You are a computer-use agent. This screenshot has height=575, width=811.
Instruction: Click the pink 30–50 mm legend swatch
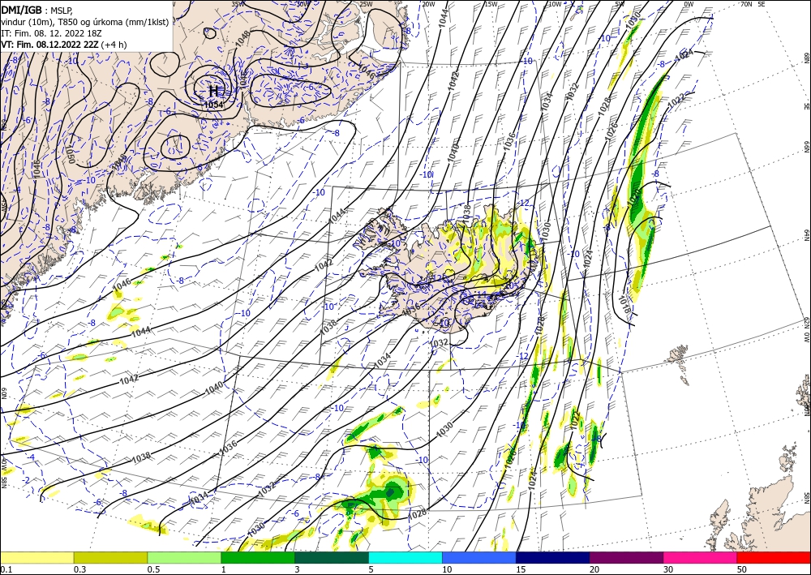coord(701,557)
